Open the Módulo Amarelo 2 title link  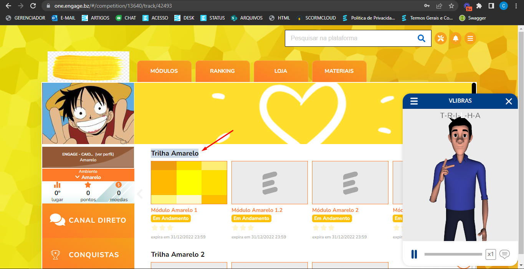point(335,210)
